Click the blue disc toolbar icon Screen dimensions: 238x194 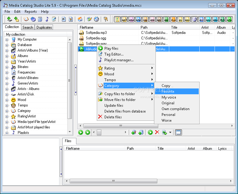pos(33,19)
